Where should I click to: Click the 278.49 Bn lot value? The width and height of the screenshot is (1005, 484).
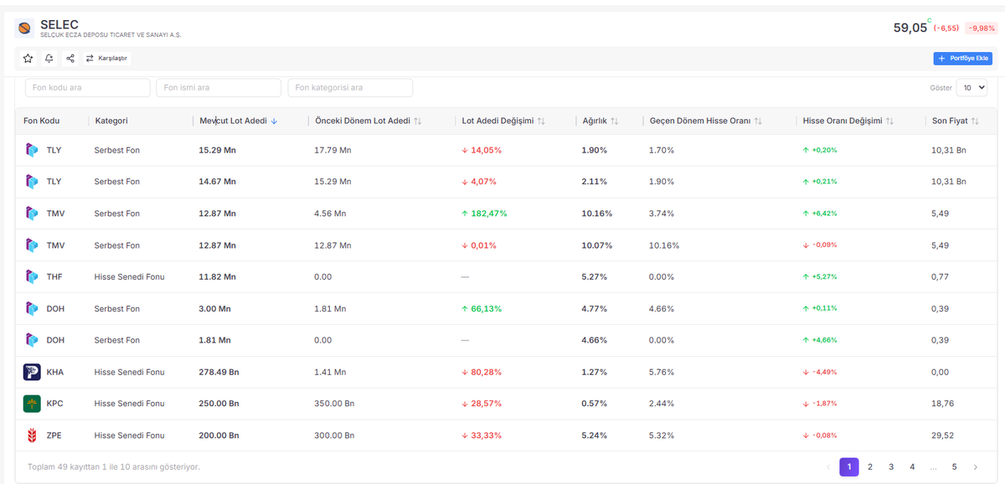(219, 372)
